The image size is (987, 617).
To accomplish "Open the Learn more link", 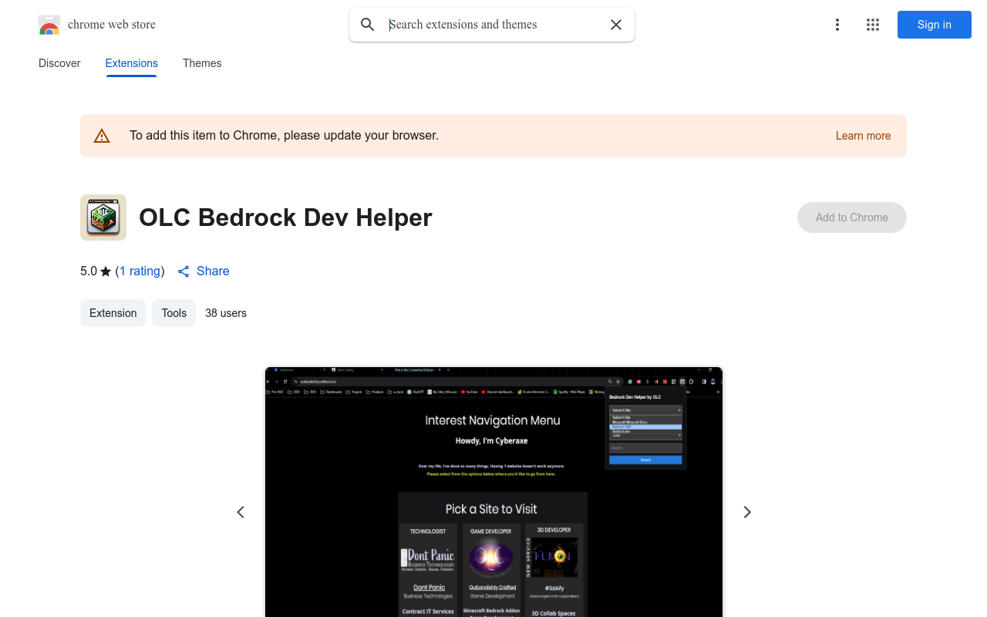I will click(x=863, y=136).
